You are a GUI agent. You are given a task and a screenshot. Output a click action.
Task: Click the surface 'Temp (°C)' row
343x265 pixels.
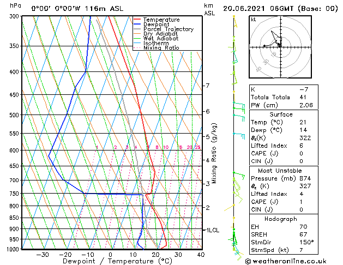tap(284, 122)
